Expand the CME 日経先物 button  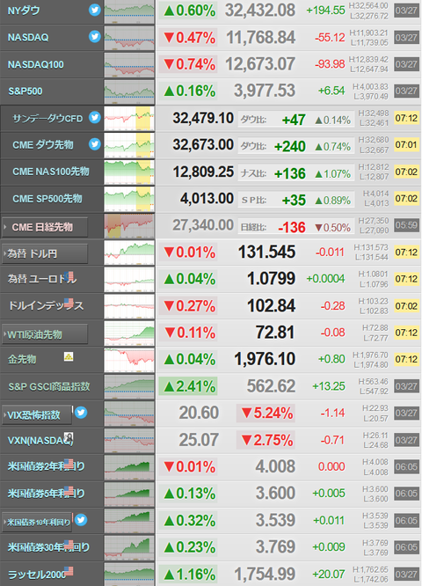[45, 227]
